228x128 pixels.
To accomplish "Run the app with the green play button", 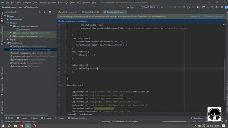I will pyautogui.click(x=162, y=7).
